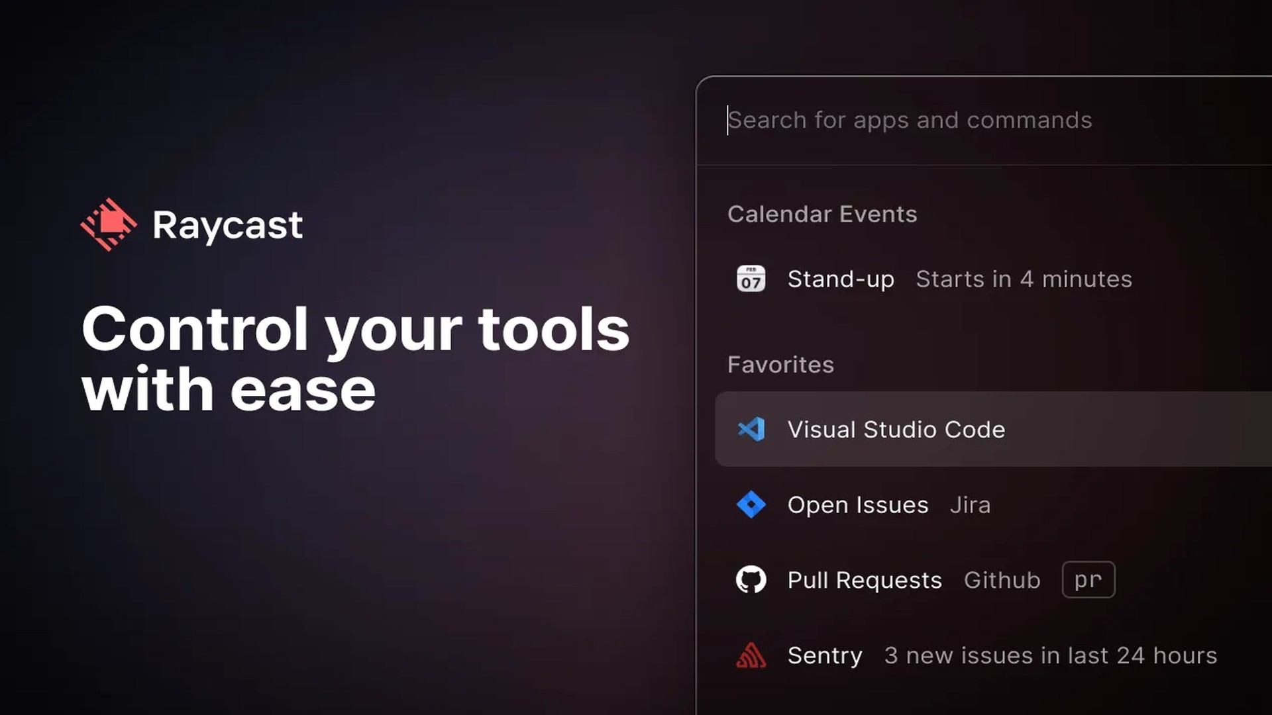Click the Github subtitle label
The height and width of the screenshot is (715, 1272).
(x=1002, y=580)
